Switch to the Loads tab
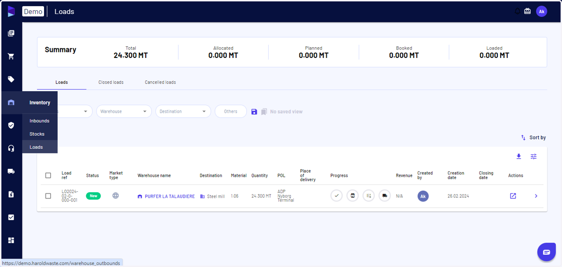The image size is (562, 267). pos(62,82)
